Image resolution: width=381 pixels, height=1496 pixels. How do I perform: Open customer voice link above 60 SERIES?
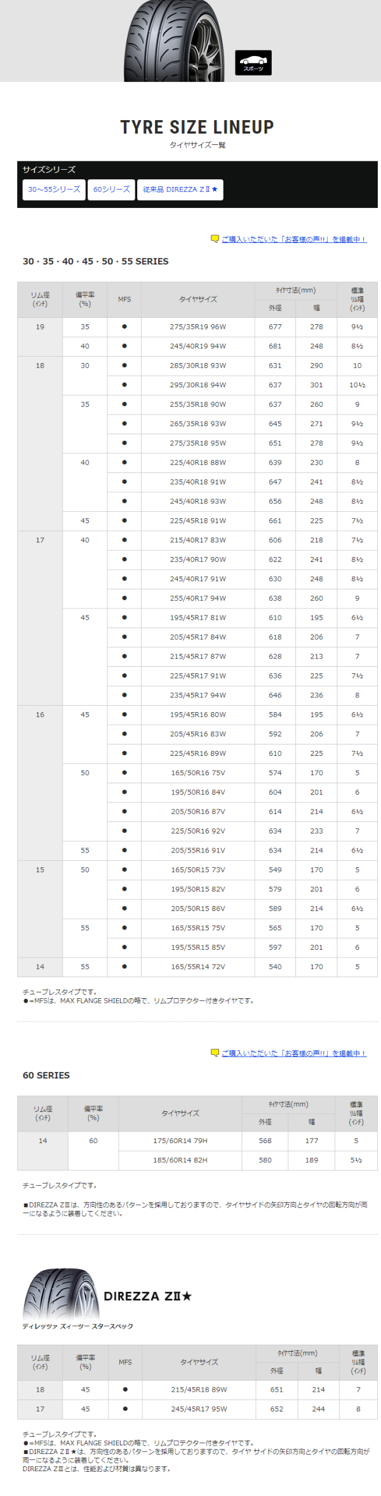coord(294,1053)
